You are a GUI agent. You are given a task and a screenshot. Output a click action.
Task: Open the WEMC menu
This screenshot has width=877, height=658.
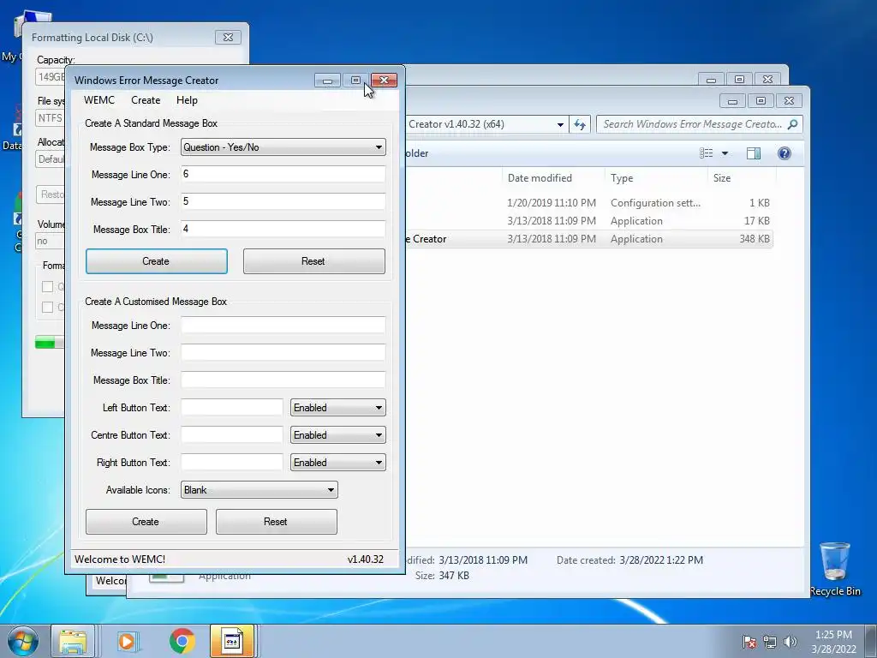[x=99, y=100]
